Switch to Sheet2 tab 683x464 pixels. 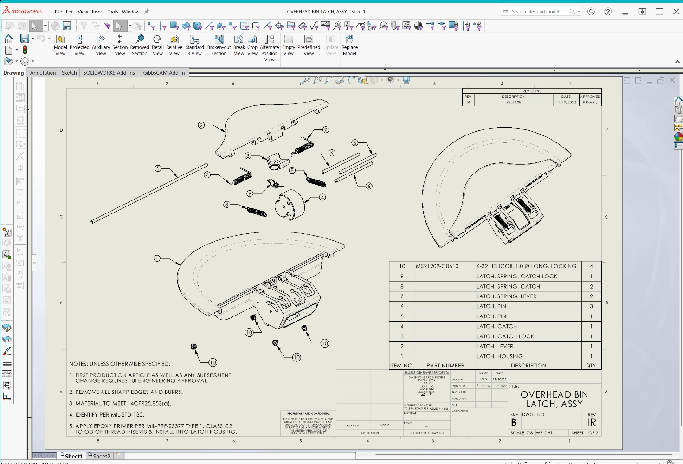coord(101,456)
